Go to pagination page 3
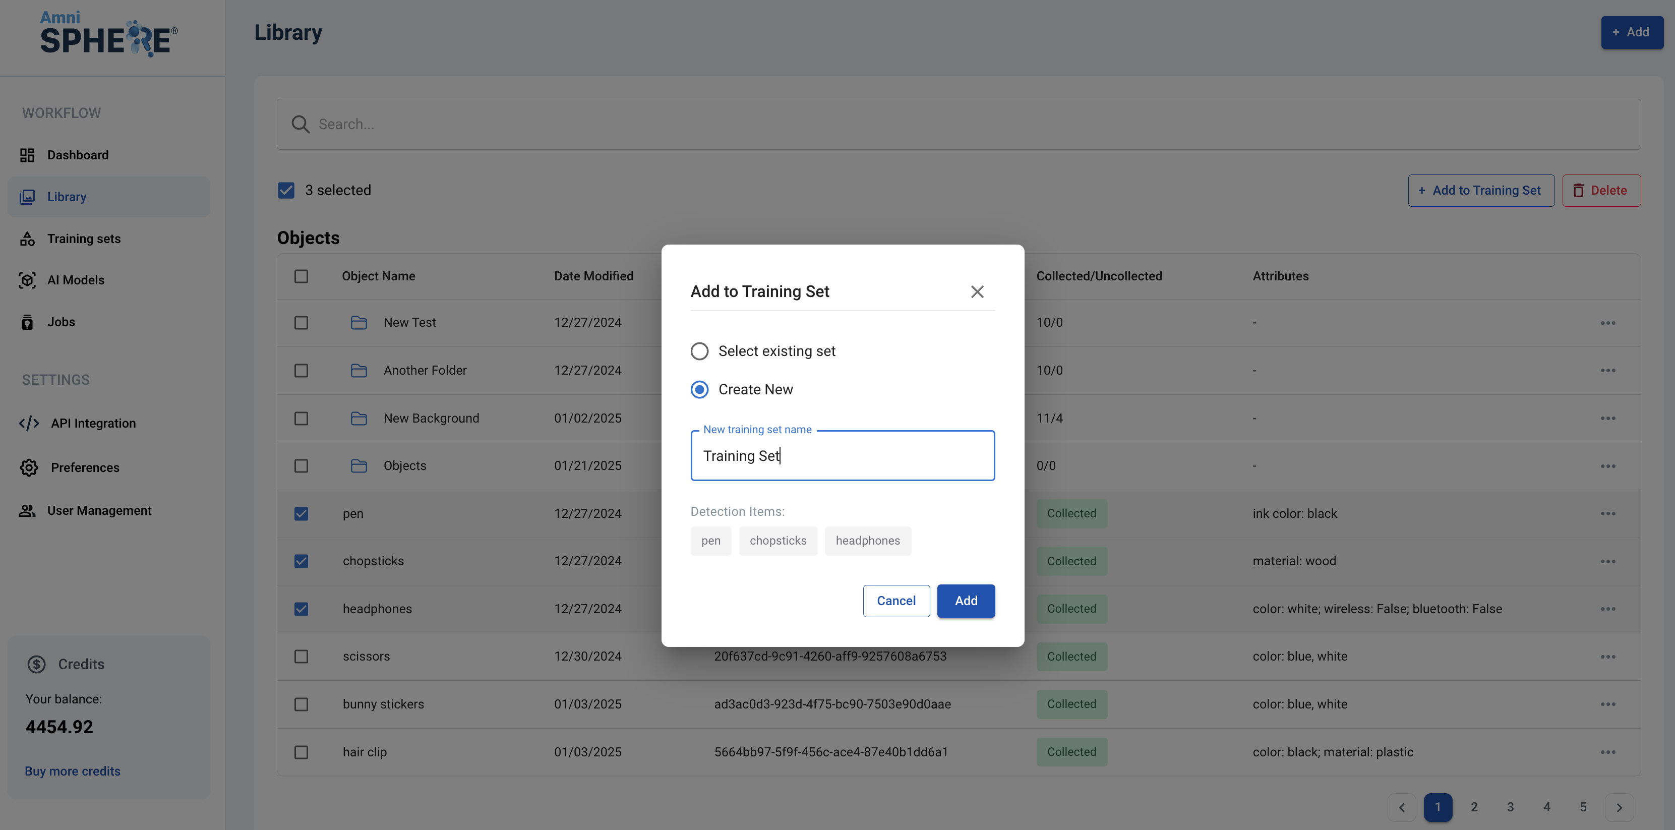 (1510, 807)
